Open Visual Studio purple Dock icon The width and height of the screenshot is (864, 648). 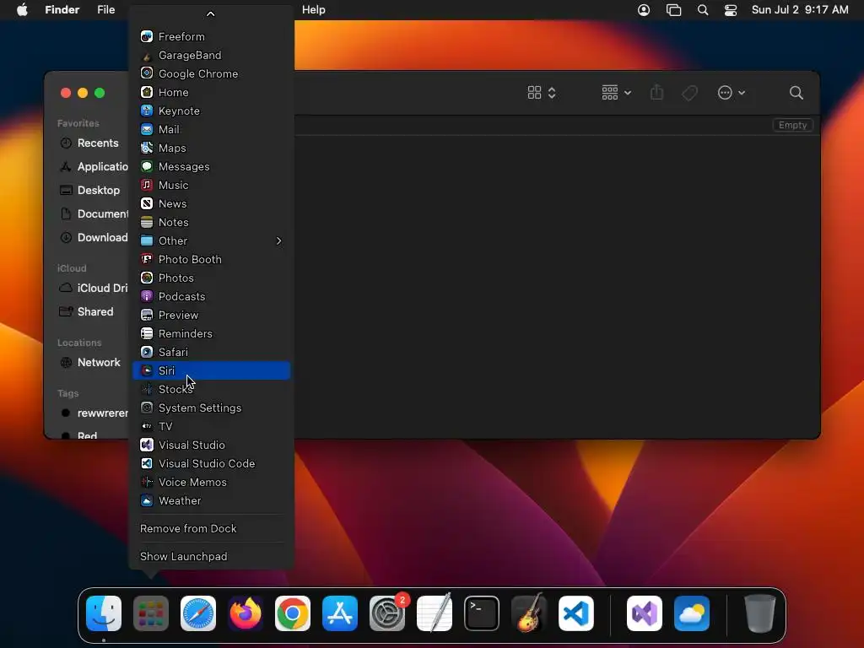[x=645, y=613]
